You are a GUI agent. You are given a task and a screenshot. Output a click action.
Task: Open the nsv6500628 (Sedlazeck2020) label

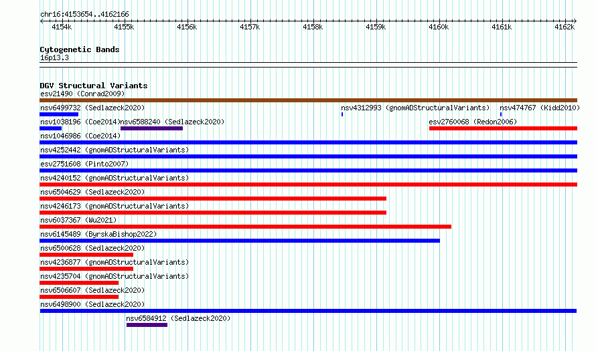pyautogui.click(x=92, y=248)
